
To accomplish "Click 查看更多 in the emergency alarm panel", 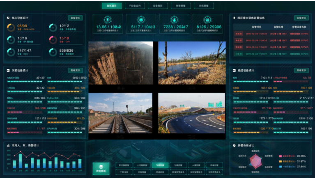I will pyautogui.click(x=301, y=18).
